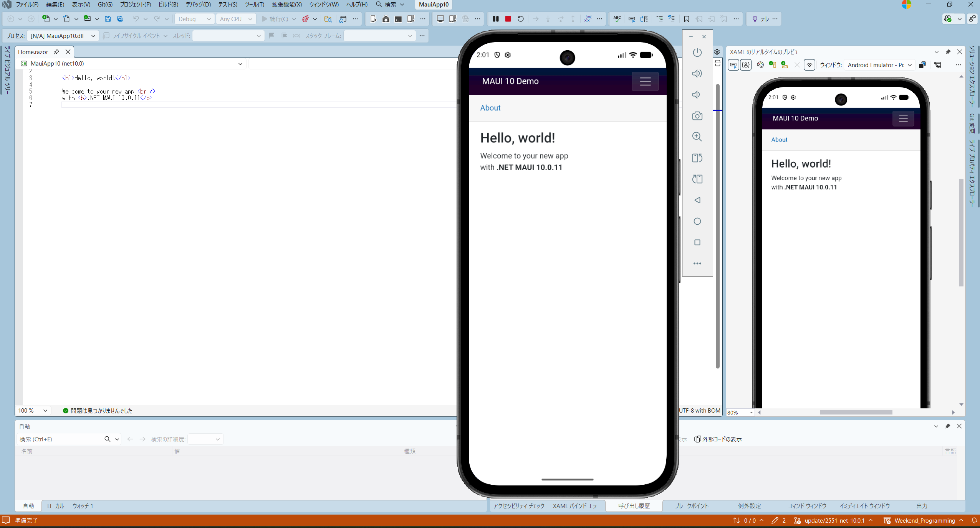Click the 外部コードの表示 button
Viewport: 980px width, 528px height.
pyautogui.click(x=718, y=439)
